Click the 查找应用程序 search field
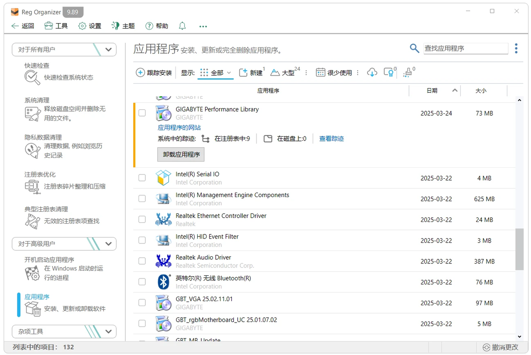The width and height of the screenshot is (531, 355). coord(466,48)
